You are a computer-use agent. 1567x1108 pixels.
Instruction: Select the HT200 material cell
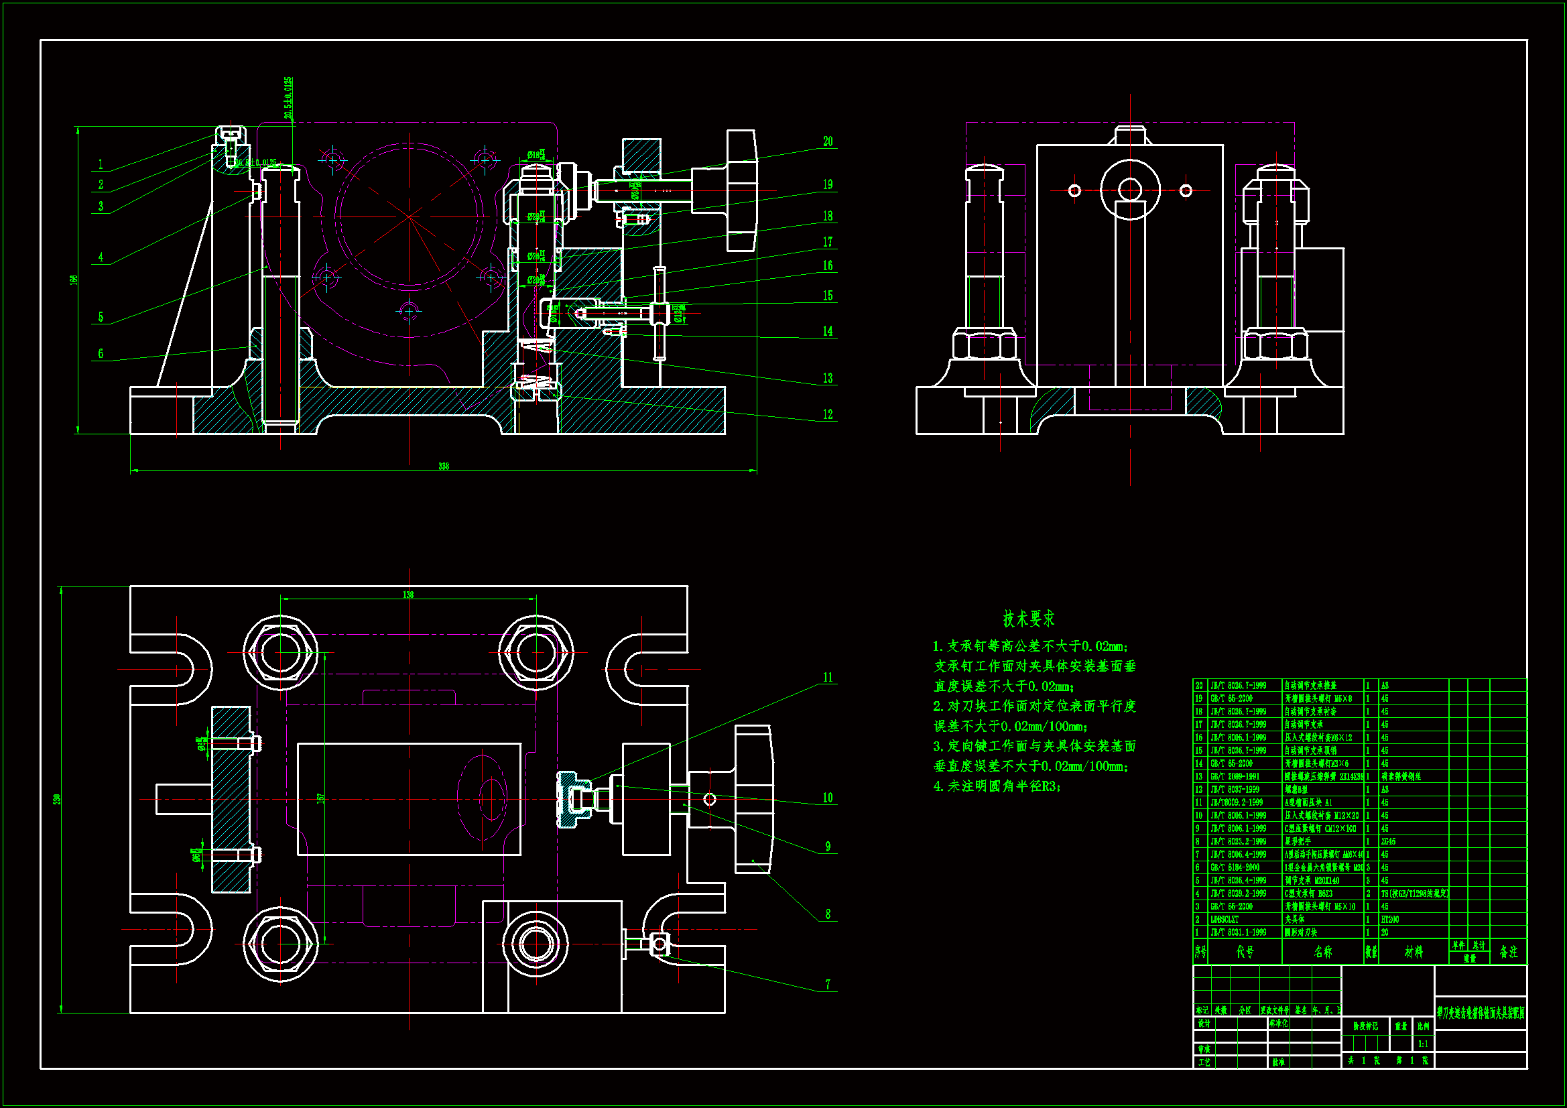click(x=1390, y=920)
